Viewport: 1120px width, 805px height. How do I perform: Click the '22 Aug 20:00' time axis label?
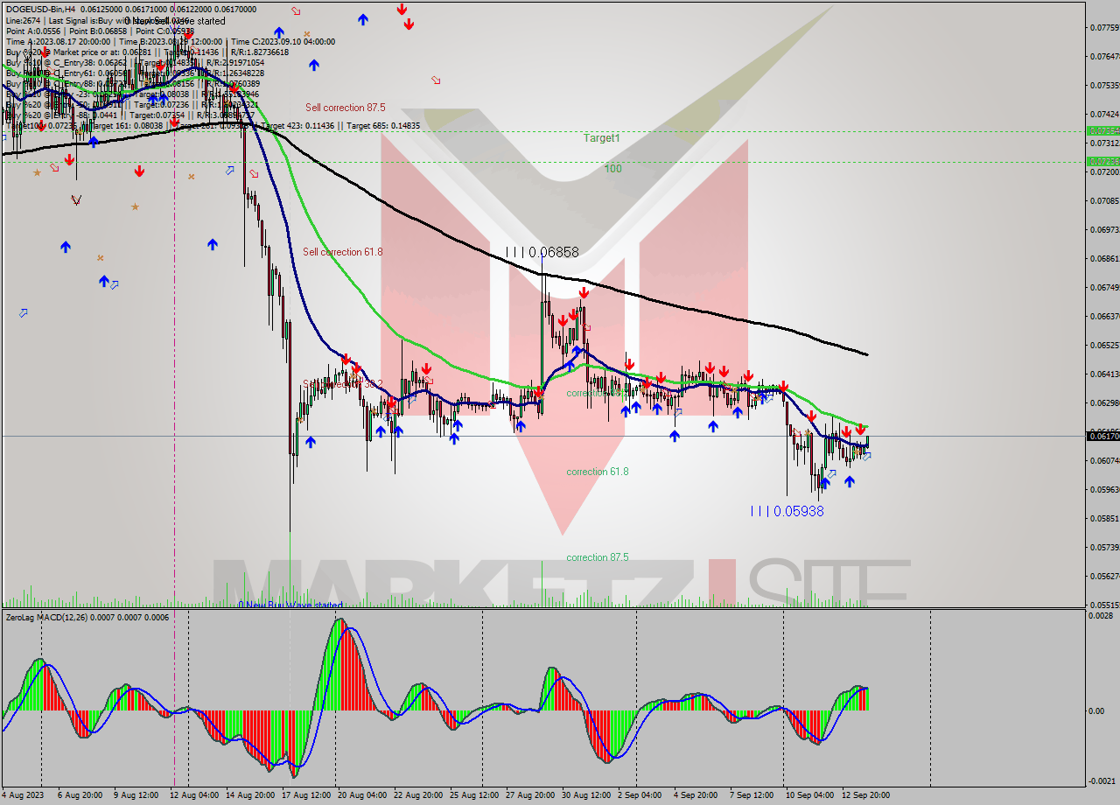point(418,795)
